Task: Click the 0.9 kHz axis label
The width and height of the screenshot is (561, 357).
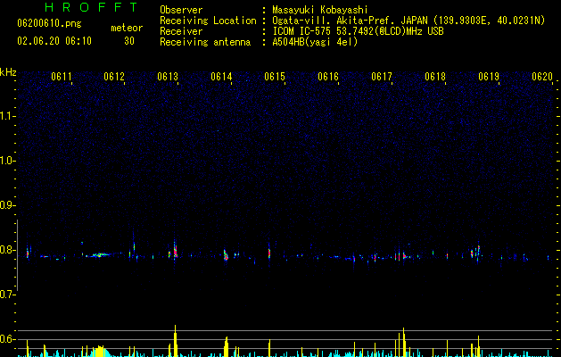Action: tap(8, 205)
